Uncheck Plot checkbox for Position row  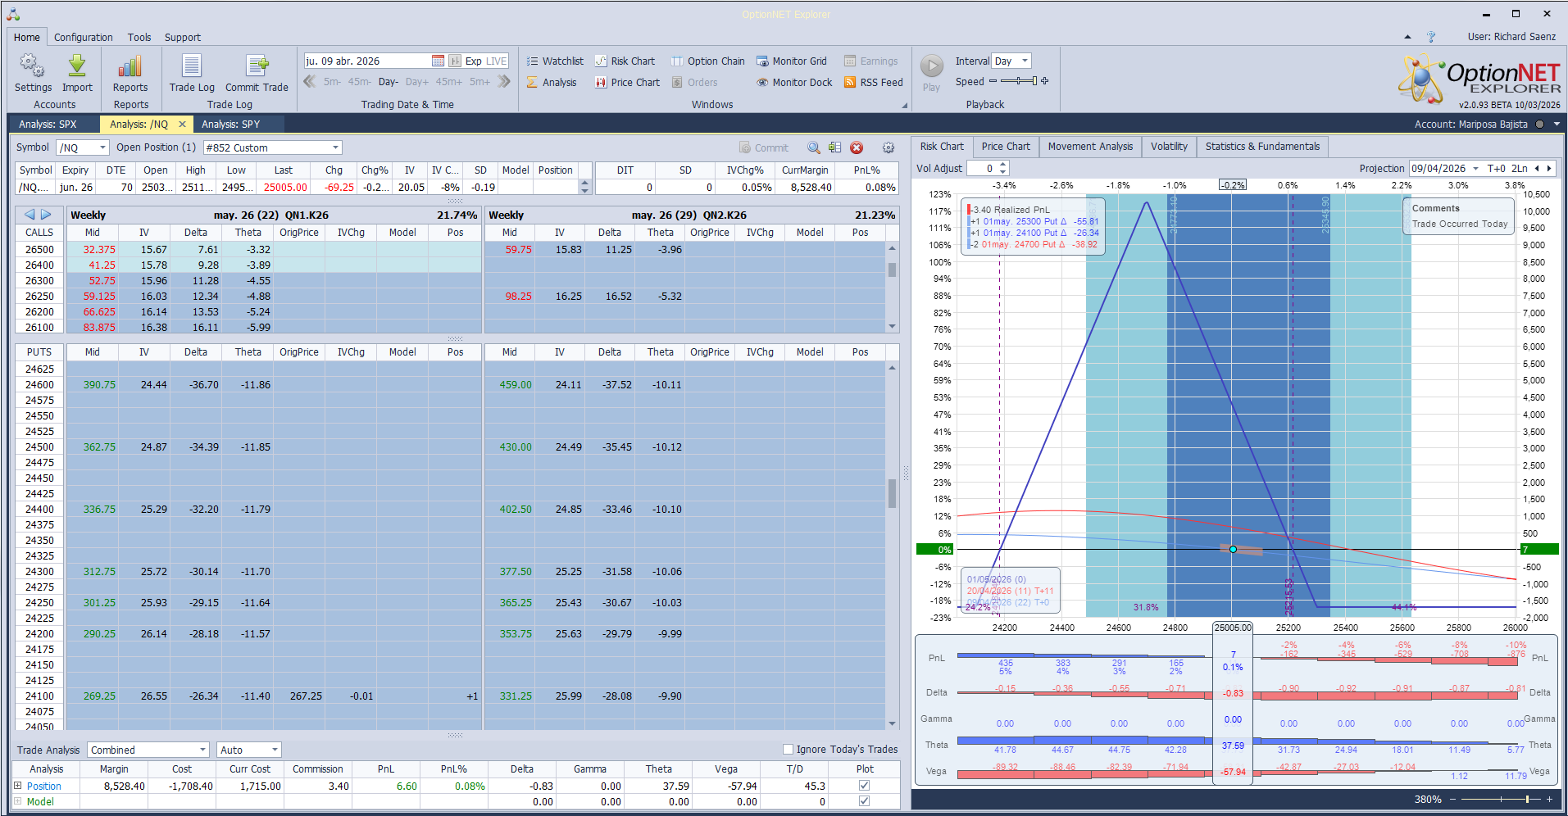864,786
